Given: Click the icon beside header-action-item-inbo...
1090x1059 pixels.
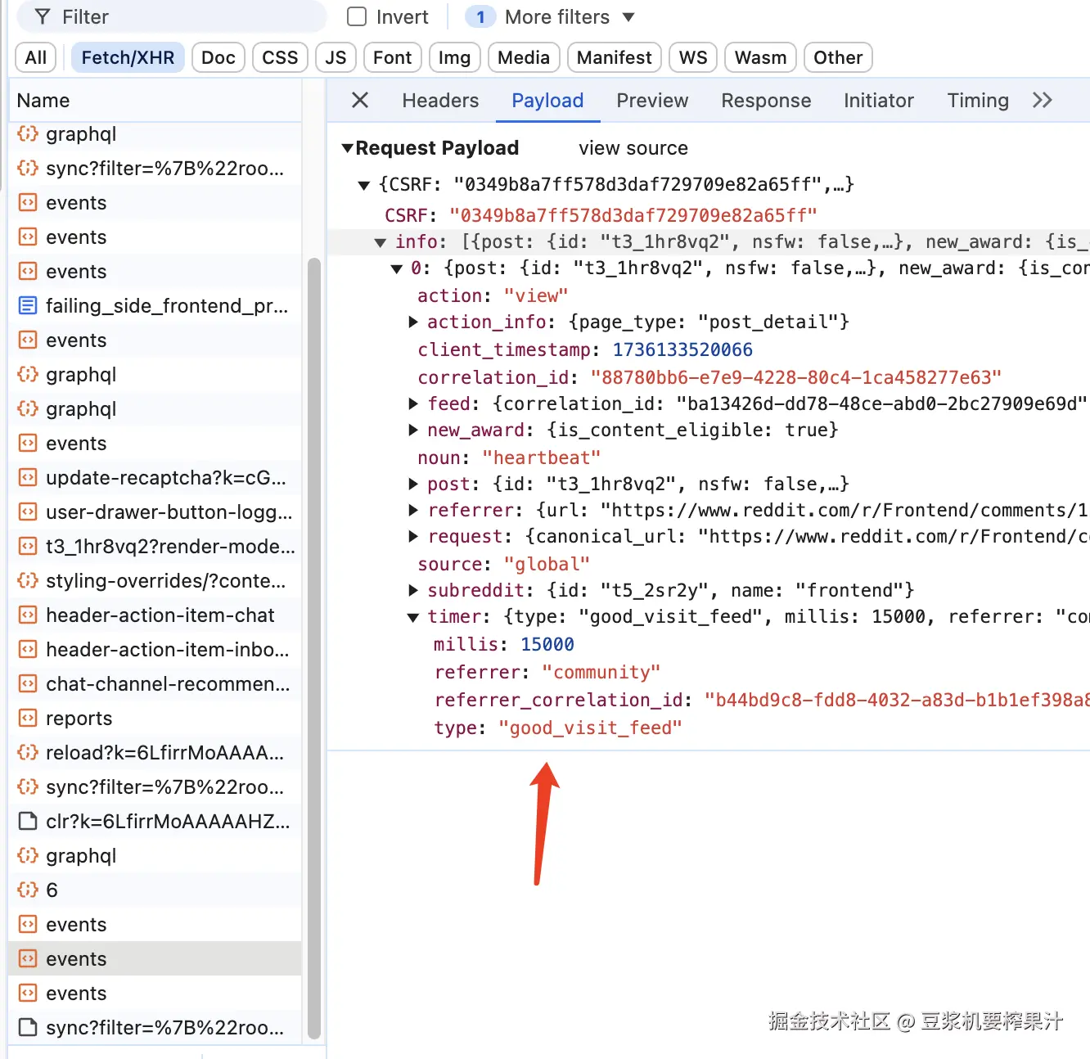Looking at the screenshot, I should (x=28, y=650).
